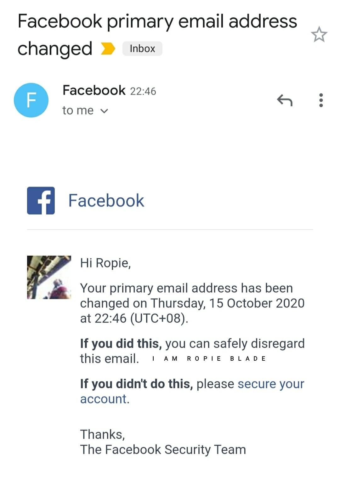
Task: Open the three-dot more options menu
Action: pos(321,100)
